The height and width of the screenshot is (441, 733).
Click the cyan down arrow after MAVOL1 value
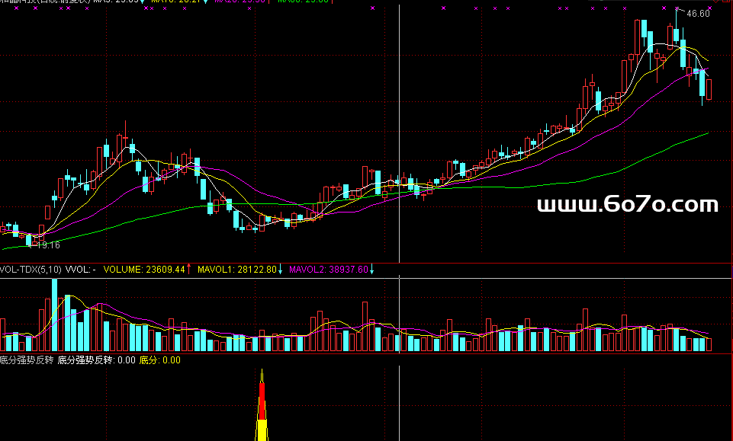[280, 270]
